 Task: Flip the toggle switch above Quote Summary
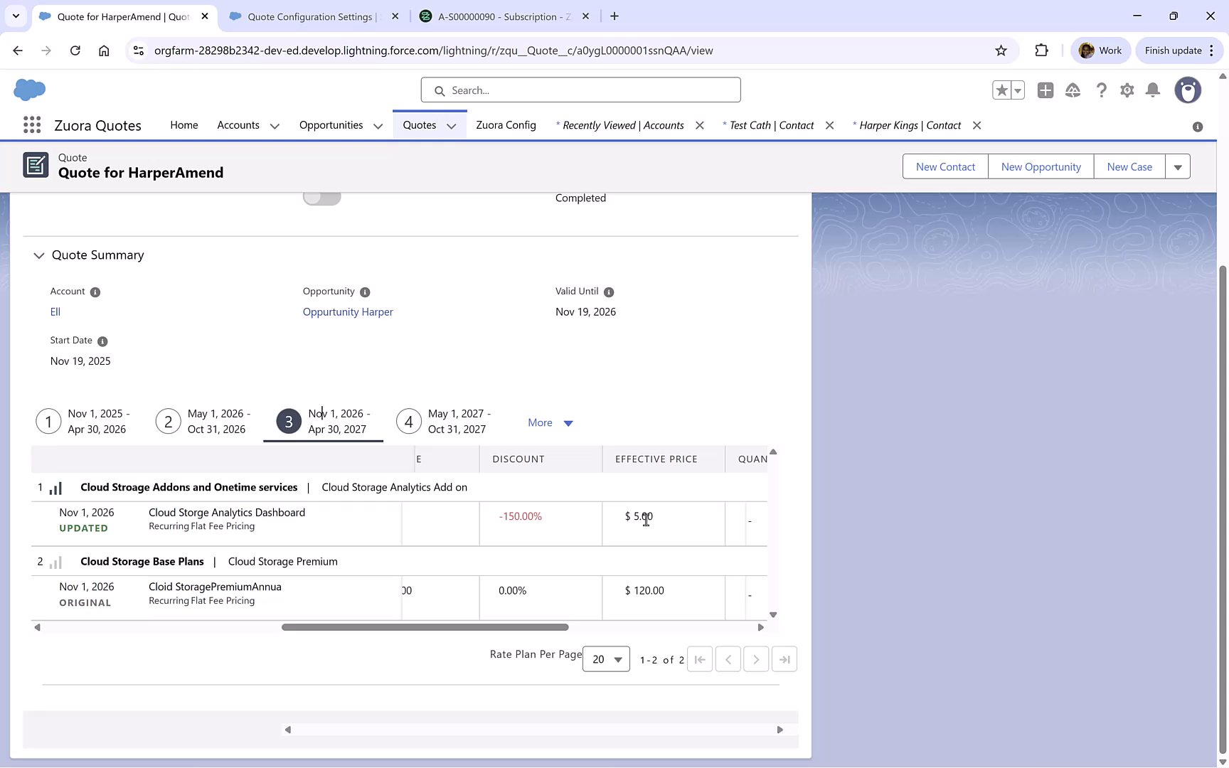point(321,197)
